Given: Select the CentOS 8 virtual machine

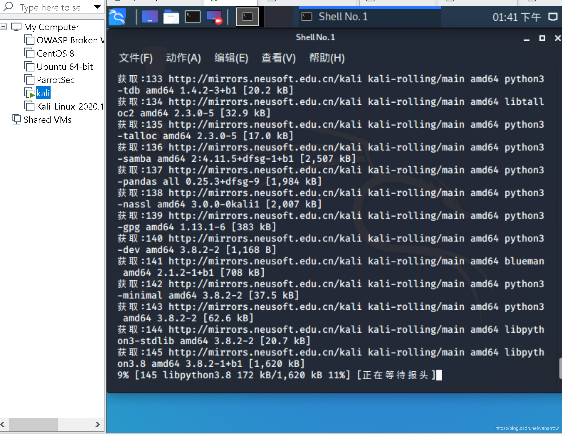Looking at the screenshot, I should [x=55, y=53].
